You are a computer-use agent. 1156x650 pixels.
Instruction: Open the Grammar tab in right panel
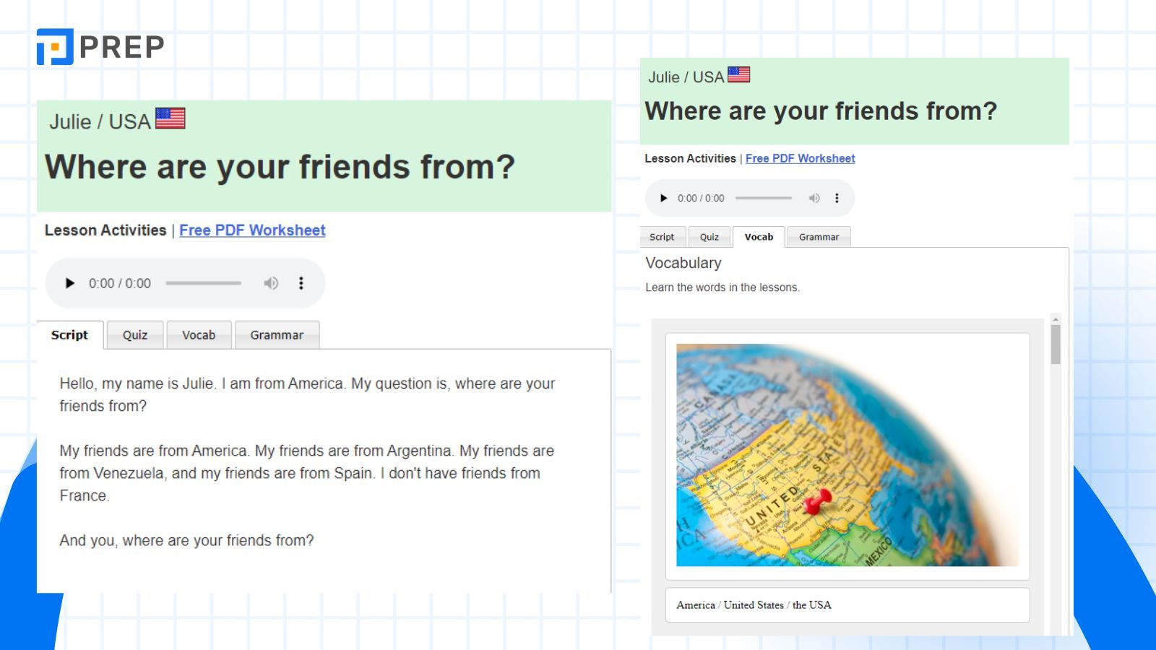tap(819, 237)
